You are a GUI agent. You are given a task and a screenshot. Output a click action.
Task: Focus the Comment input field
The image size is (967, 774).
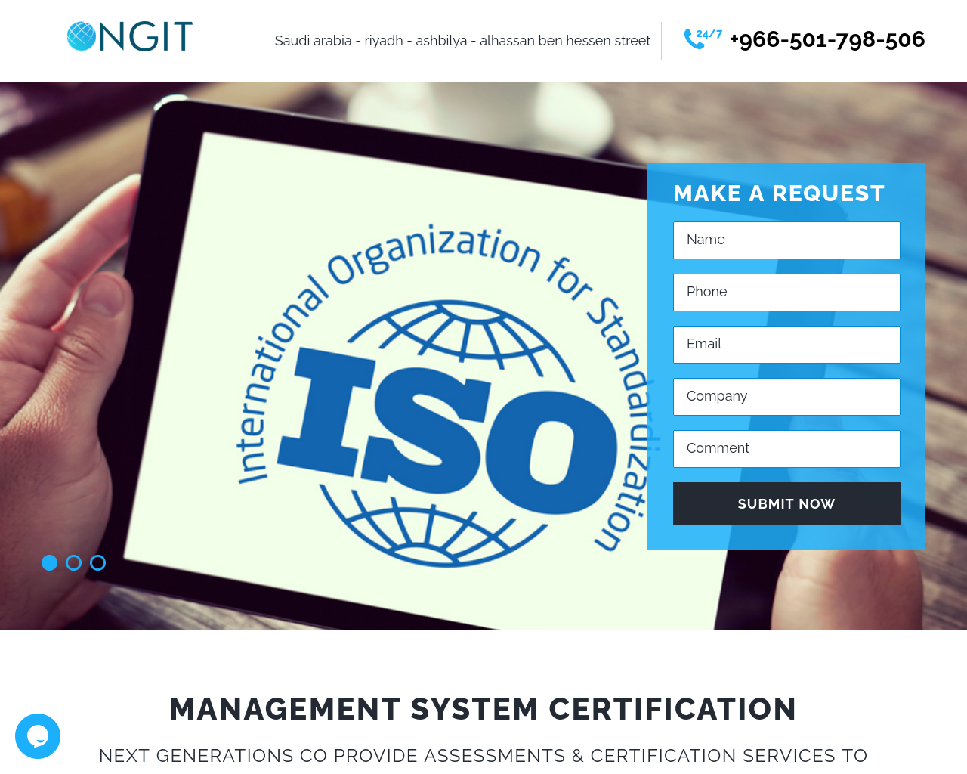tap(786, 449)
